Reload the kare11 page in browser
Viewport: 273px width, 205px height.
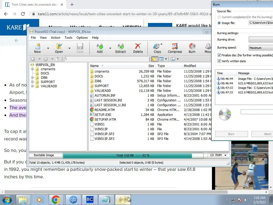tap(23, 14)
